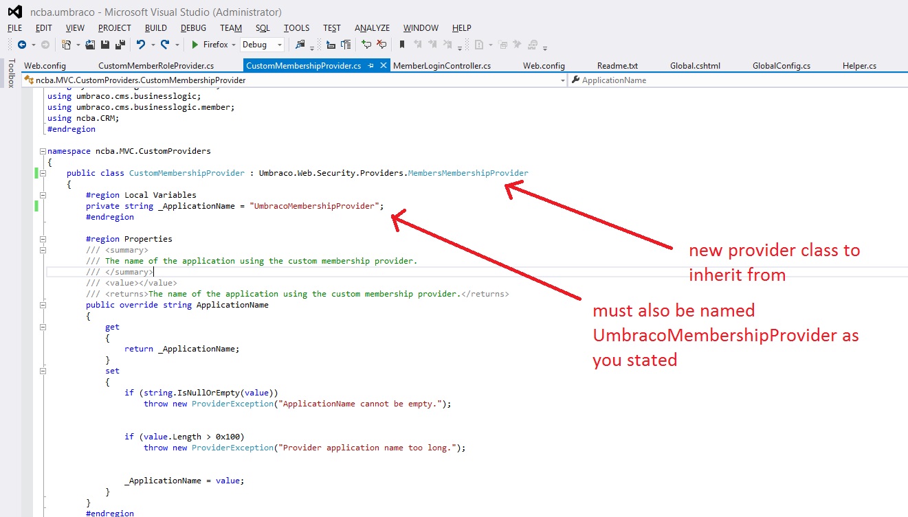Close the CustomMembershipProvider.cs tab
Viewport: 908px width, 517px height.
(x=384, y=66)
